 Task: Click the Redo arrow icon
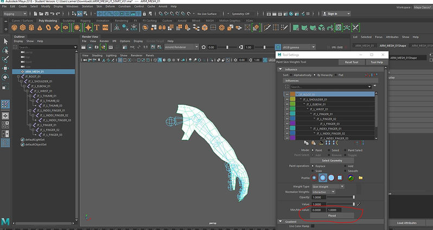click(58, 14)
